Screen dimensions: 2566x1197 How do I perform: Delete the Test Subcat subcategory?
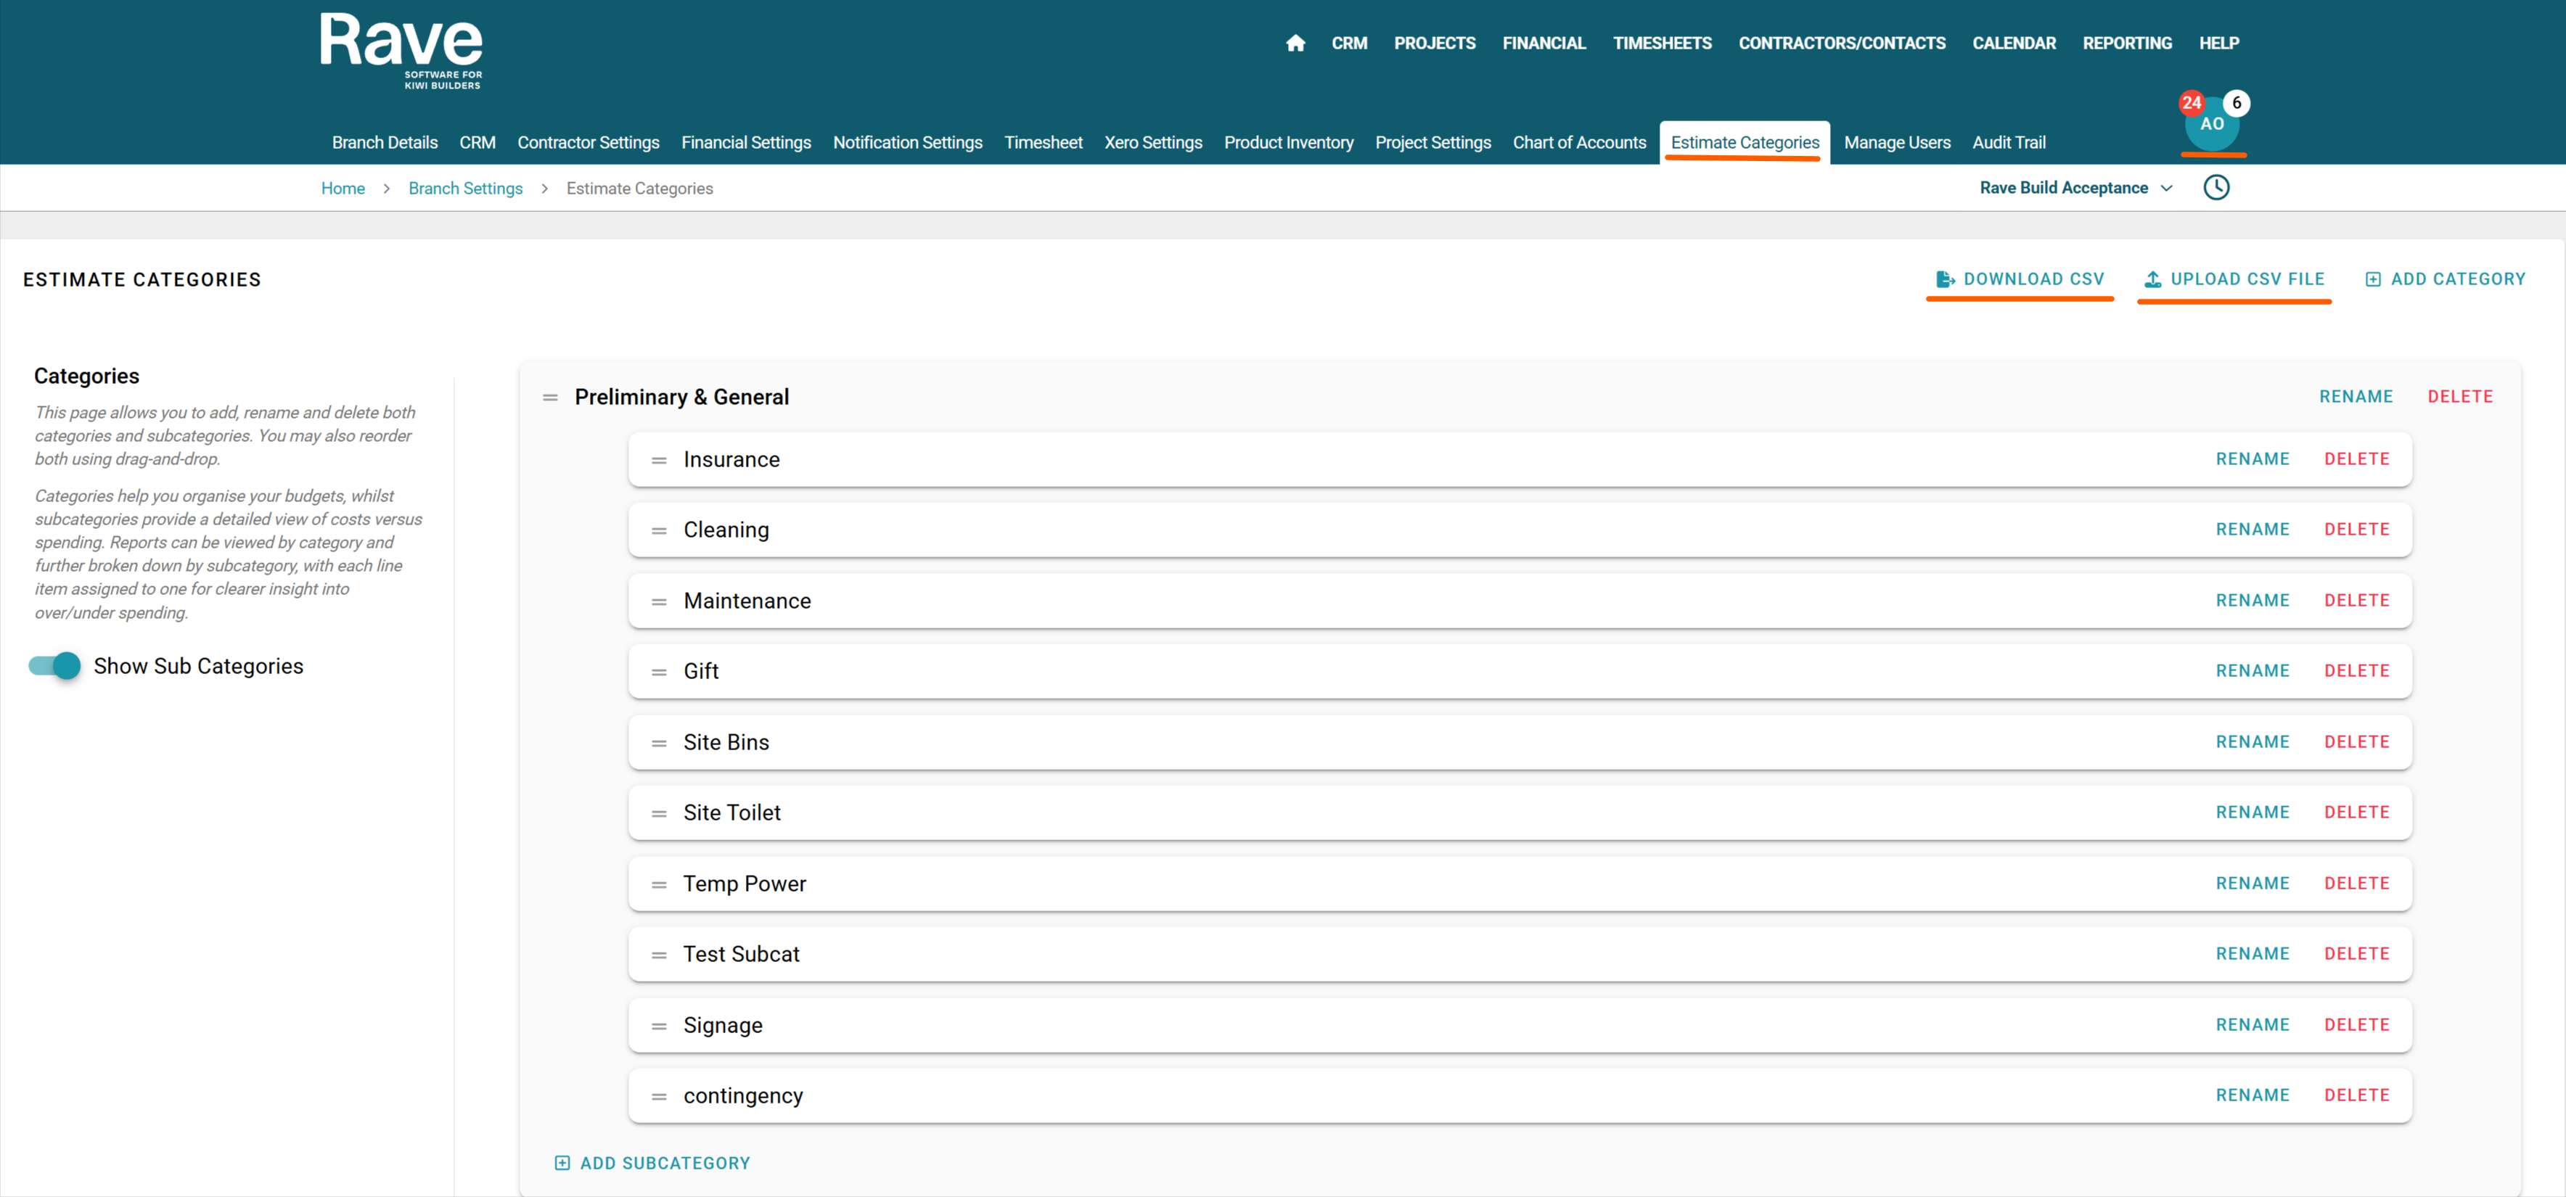point(2356,954)
